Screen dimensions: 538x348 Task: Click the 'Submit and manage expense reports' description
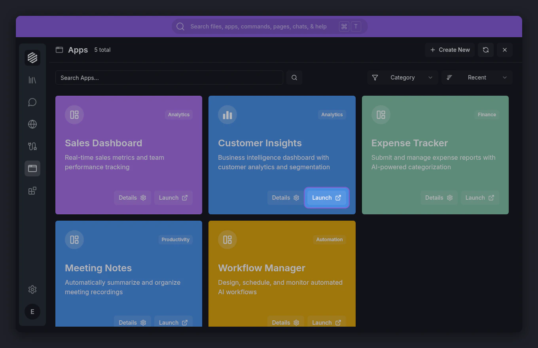pos(434,162)
